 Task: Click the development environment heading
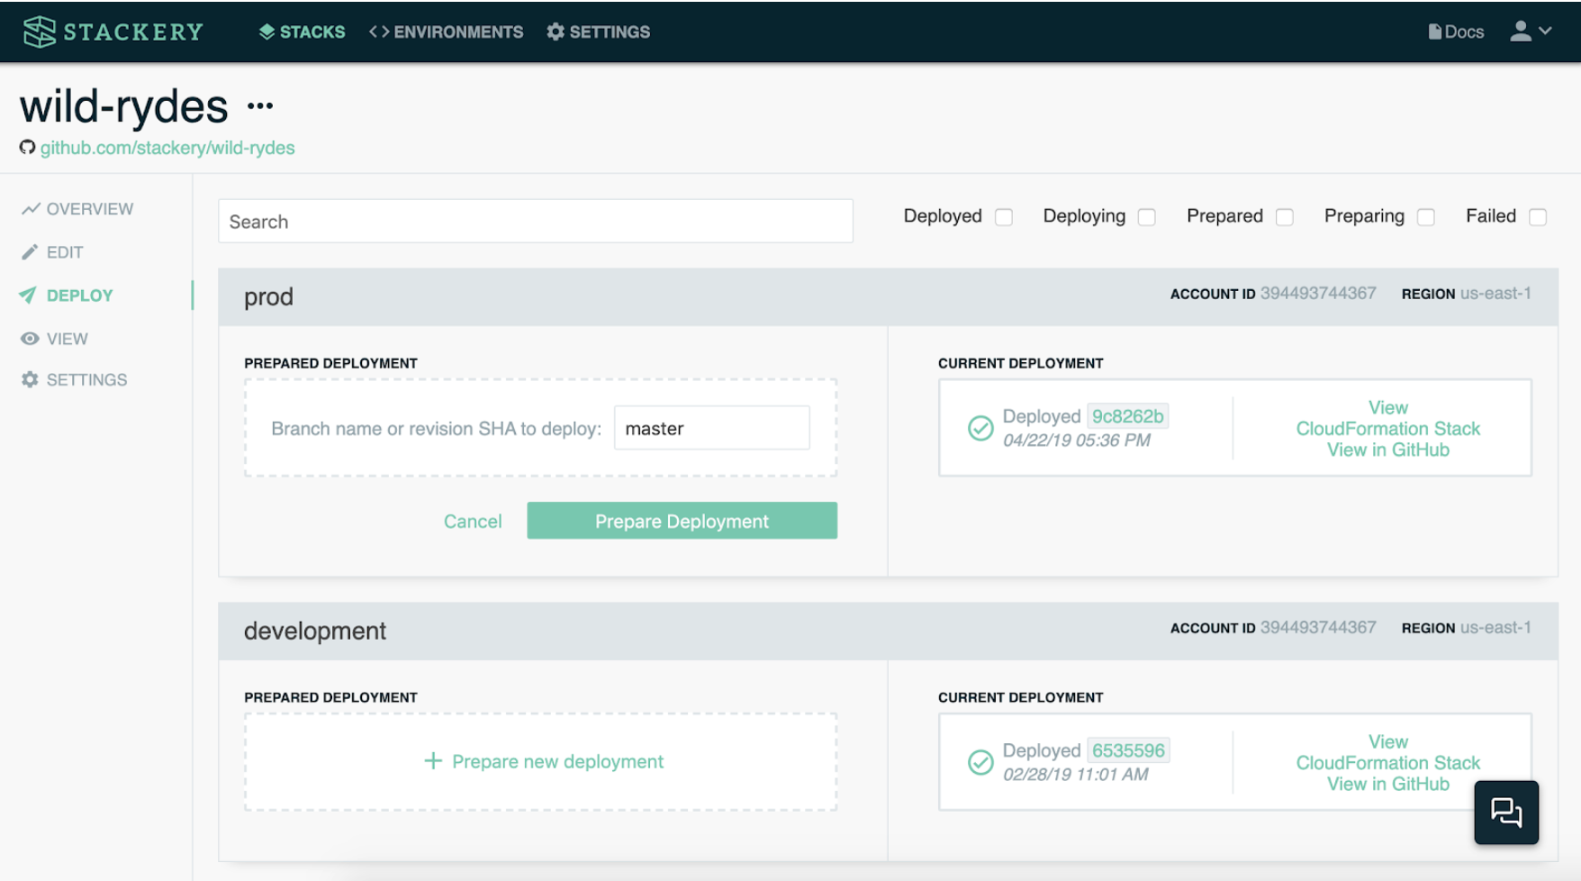tap(315, 631)
